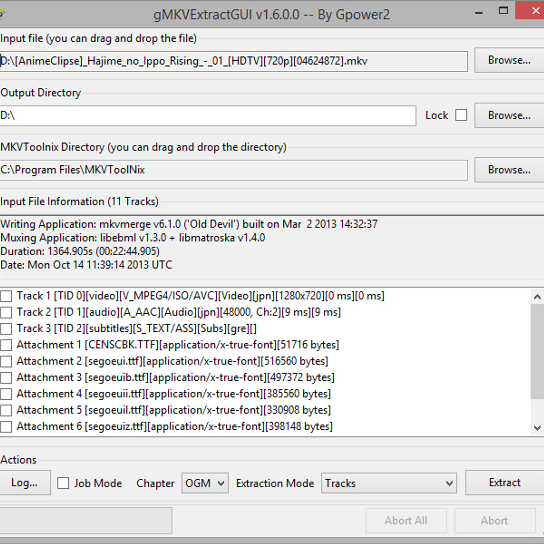Click the Extract button
Viewport: 544px width, 544px height.
click(x=505, y=483)
